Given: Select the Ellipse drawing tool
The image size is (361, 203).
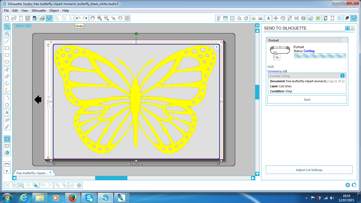Looking at the screenshot, I should (x=7, y=62).
